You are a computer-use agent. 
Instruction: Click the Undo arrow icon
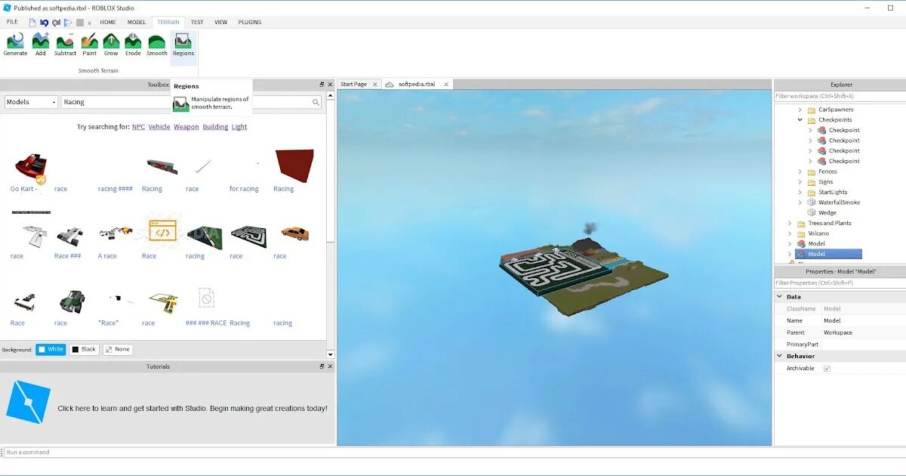(45, 23)
